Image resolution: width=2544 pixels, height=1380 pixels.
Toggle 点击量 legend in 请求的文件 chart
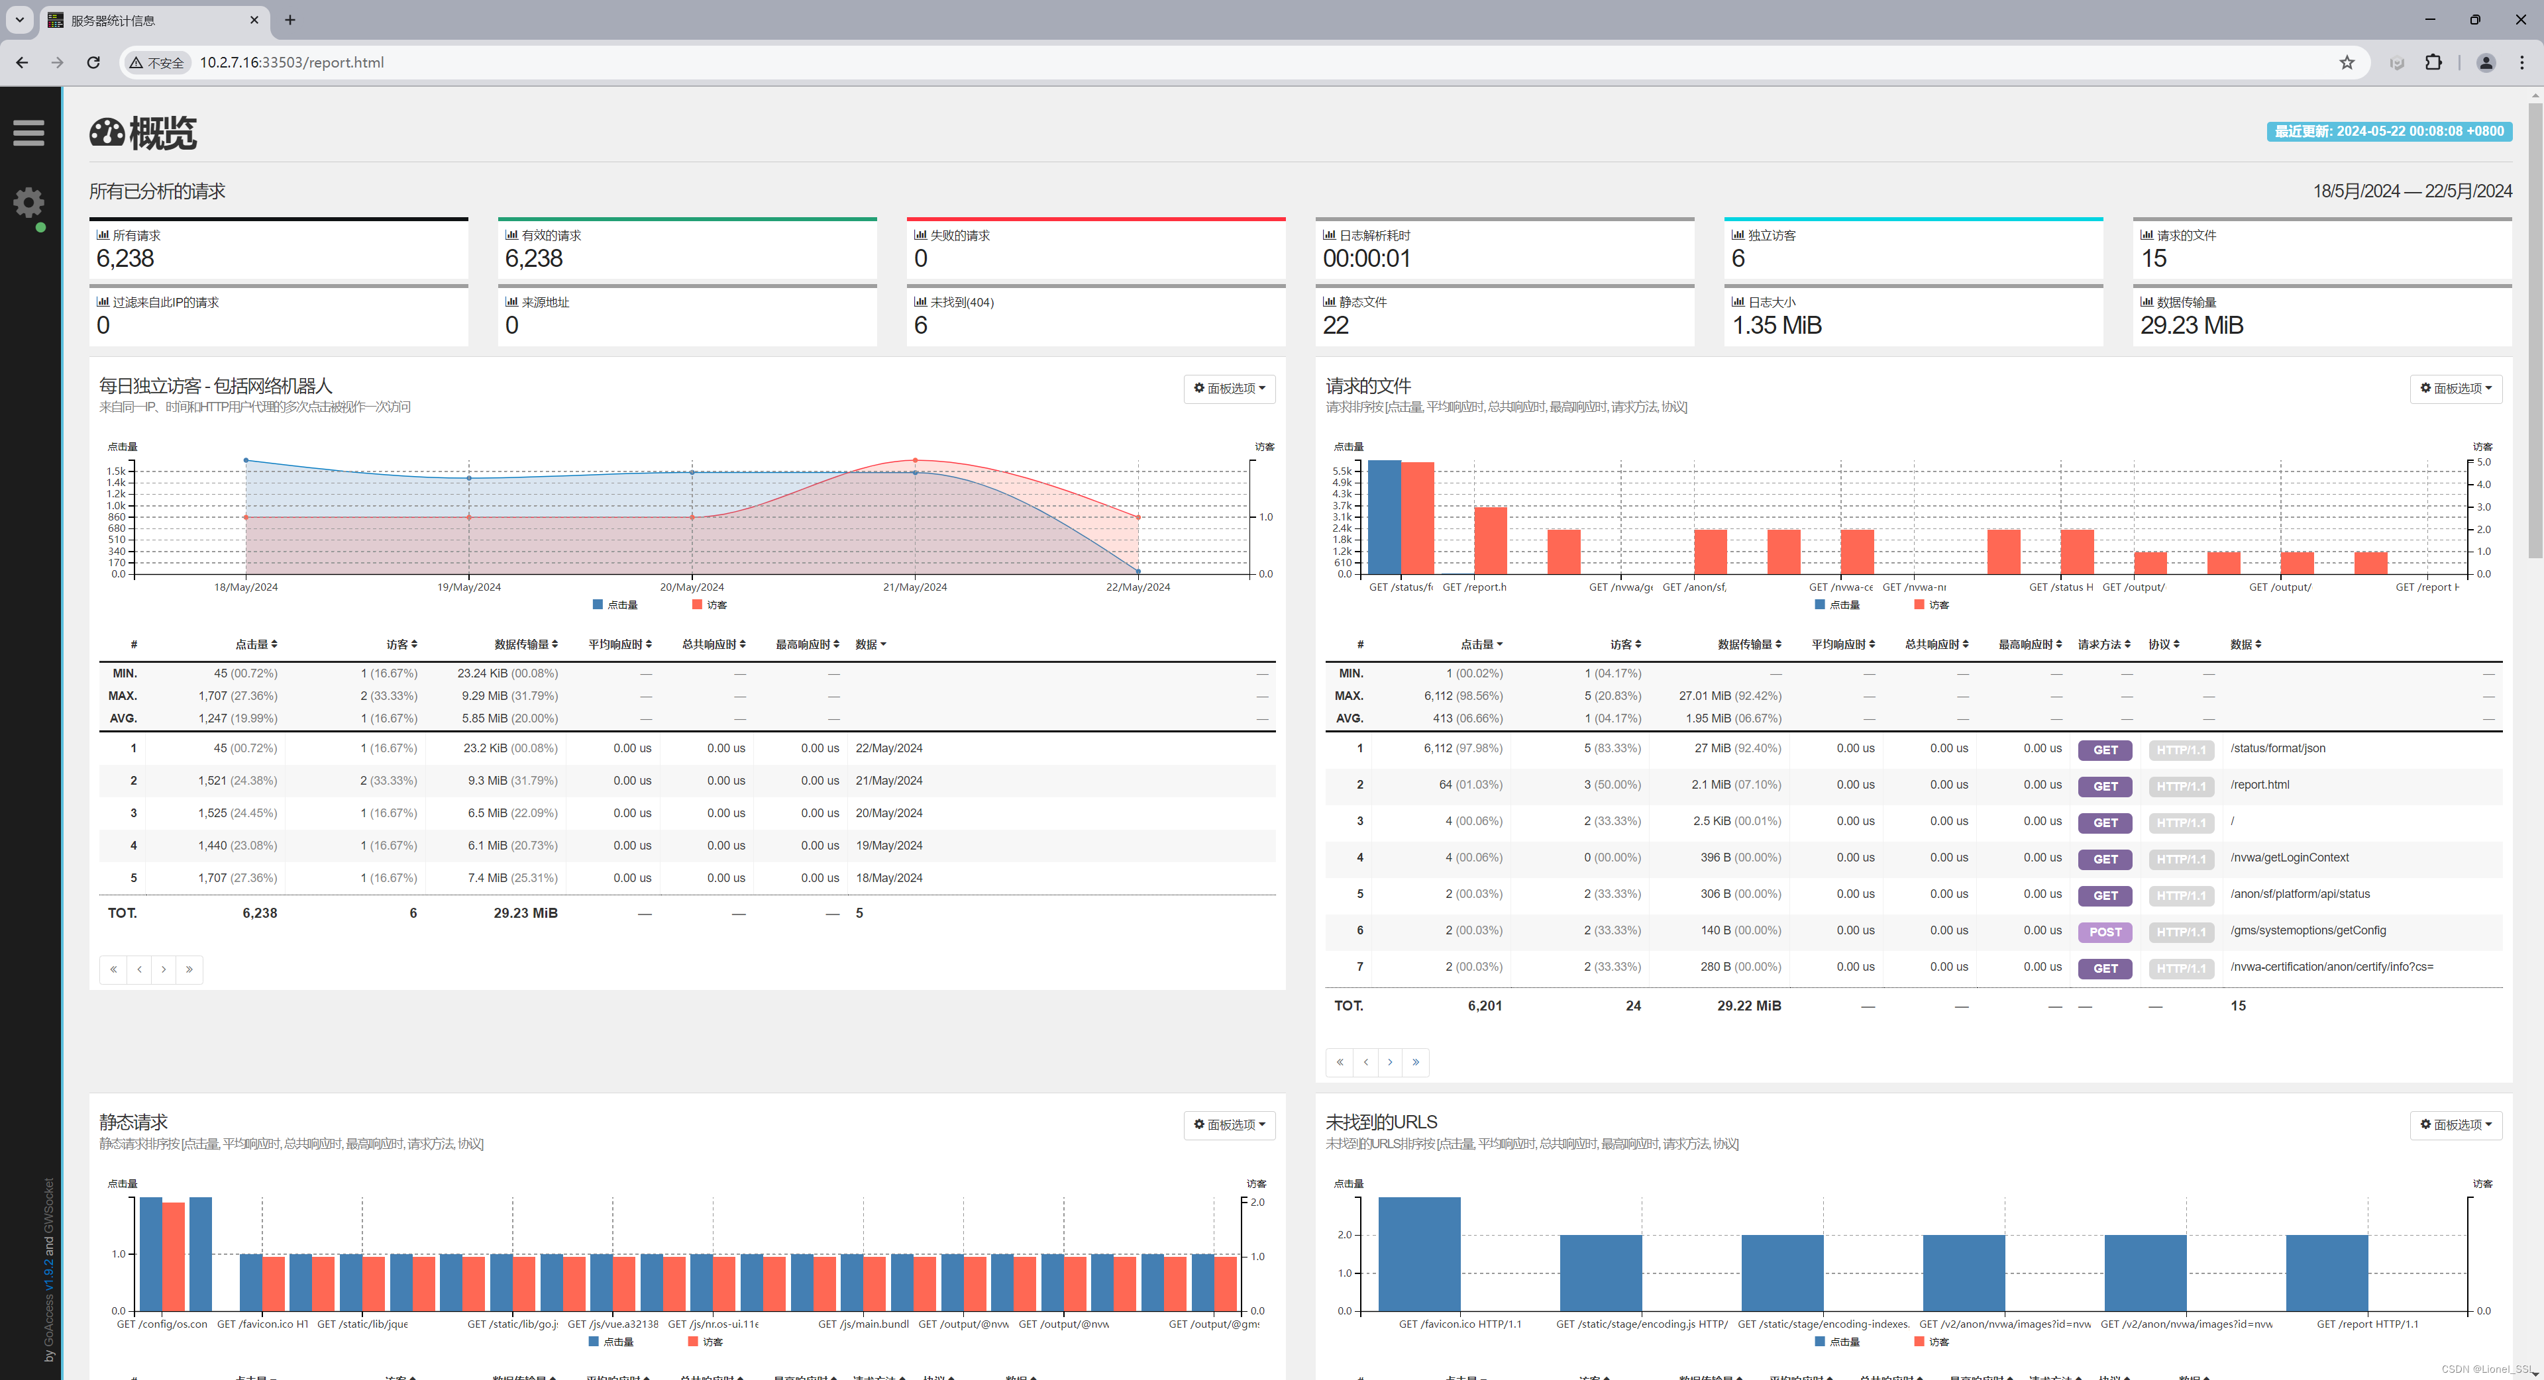1837,605
